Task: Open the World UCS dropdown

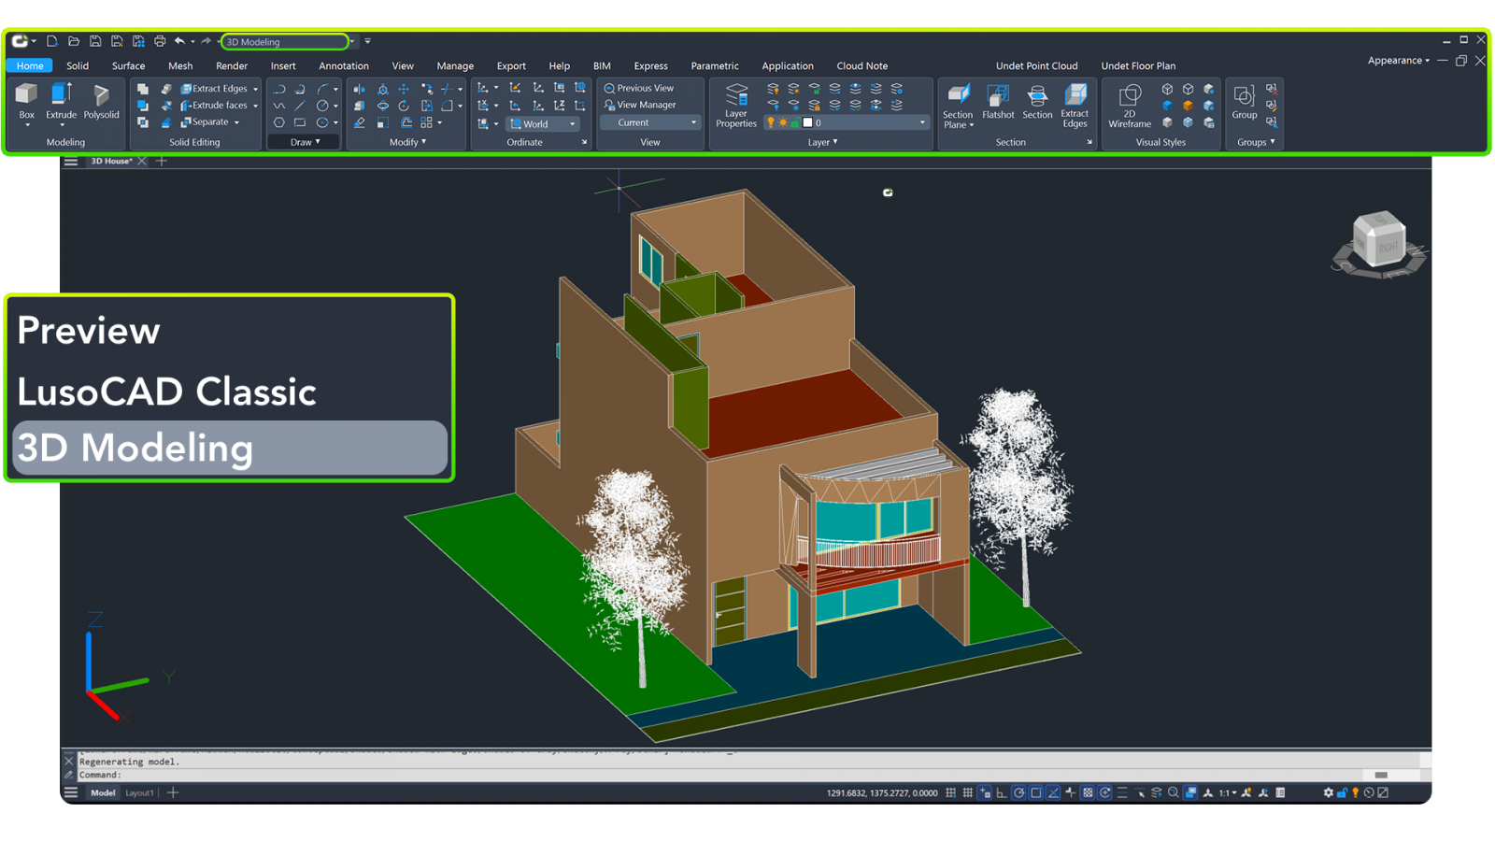Action: point(543,123)
